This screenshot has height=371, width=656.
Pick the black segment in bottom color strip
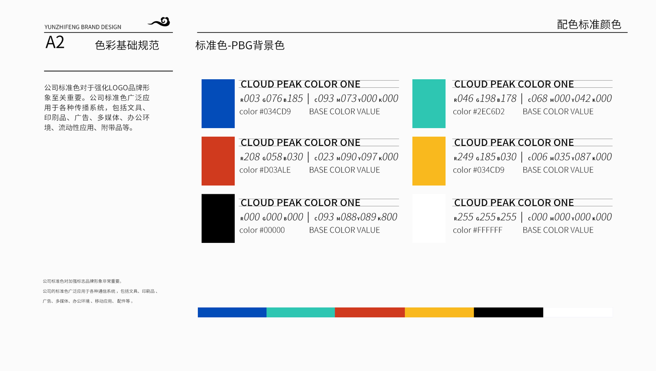(509, 312)
